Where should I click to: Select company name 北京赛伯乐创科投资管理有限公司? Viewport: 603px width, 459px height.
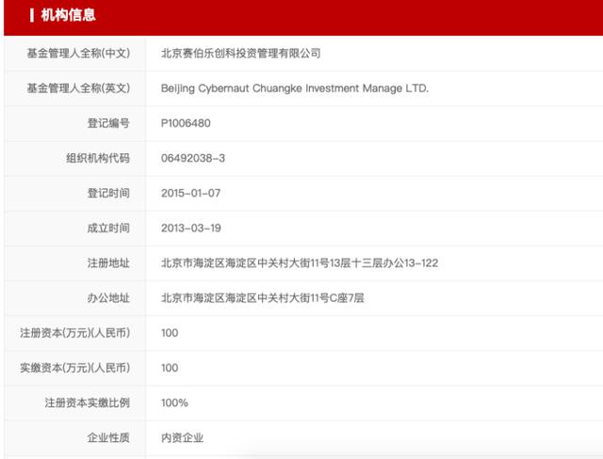click(x=241, y=53)
